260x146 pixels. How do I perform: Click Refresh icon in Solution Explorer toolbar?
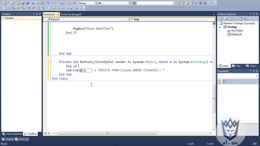tap(230, 19)
